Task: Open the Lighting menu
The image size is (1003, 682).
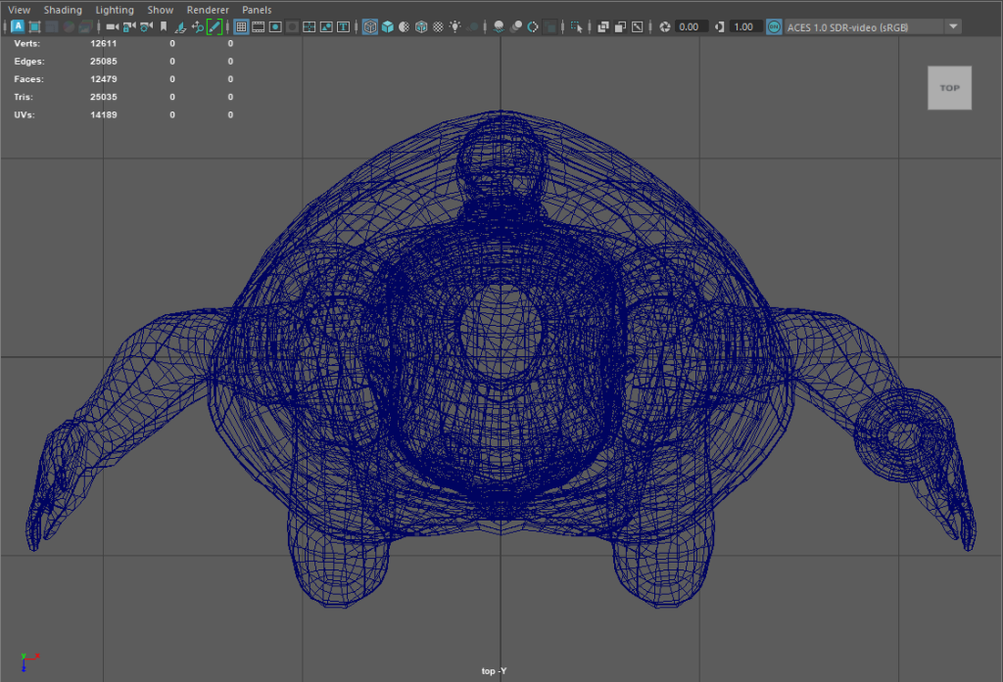Action: [115, 10]
